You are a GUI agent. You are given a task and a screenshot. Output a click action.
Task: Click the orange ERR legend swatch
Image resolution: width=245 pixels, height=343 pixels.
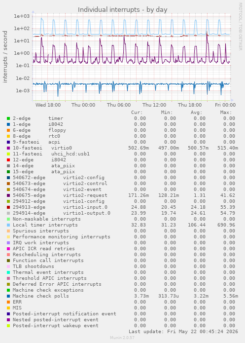pos(8,302)
